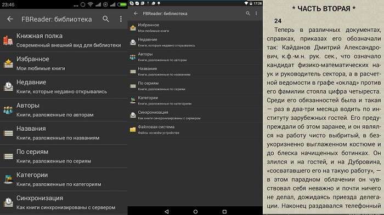Viewport: 384px width, 215px height.
Task: Open three-dot menu in middle library toolbar
Action: [256, 14]
